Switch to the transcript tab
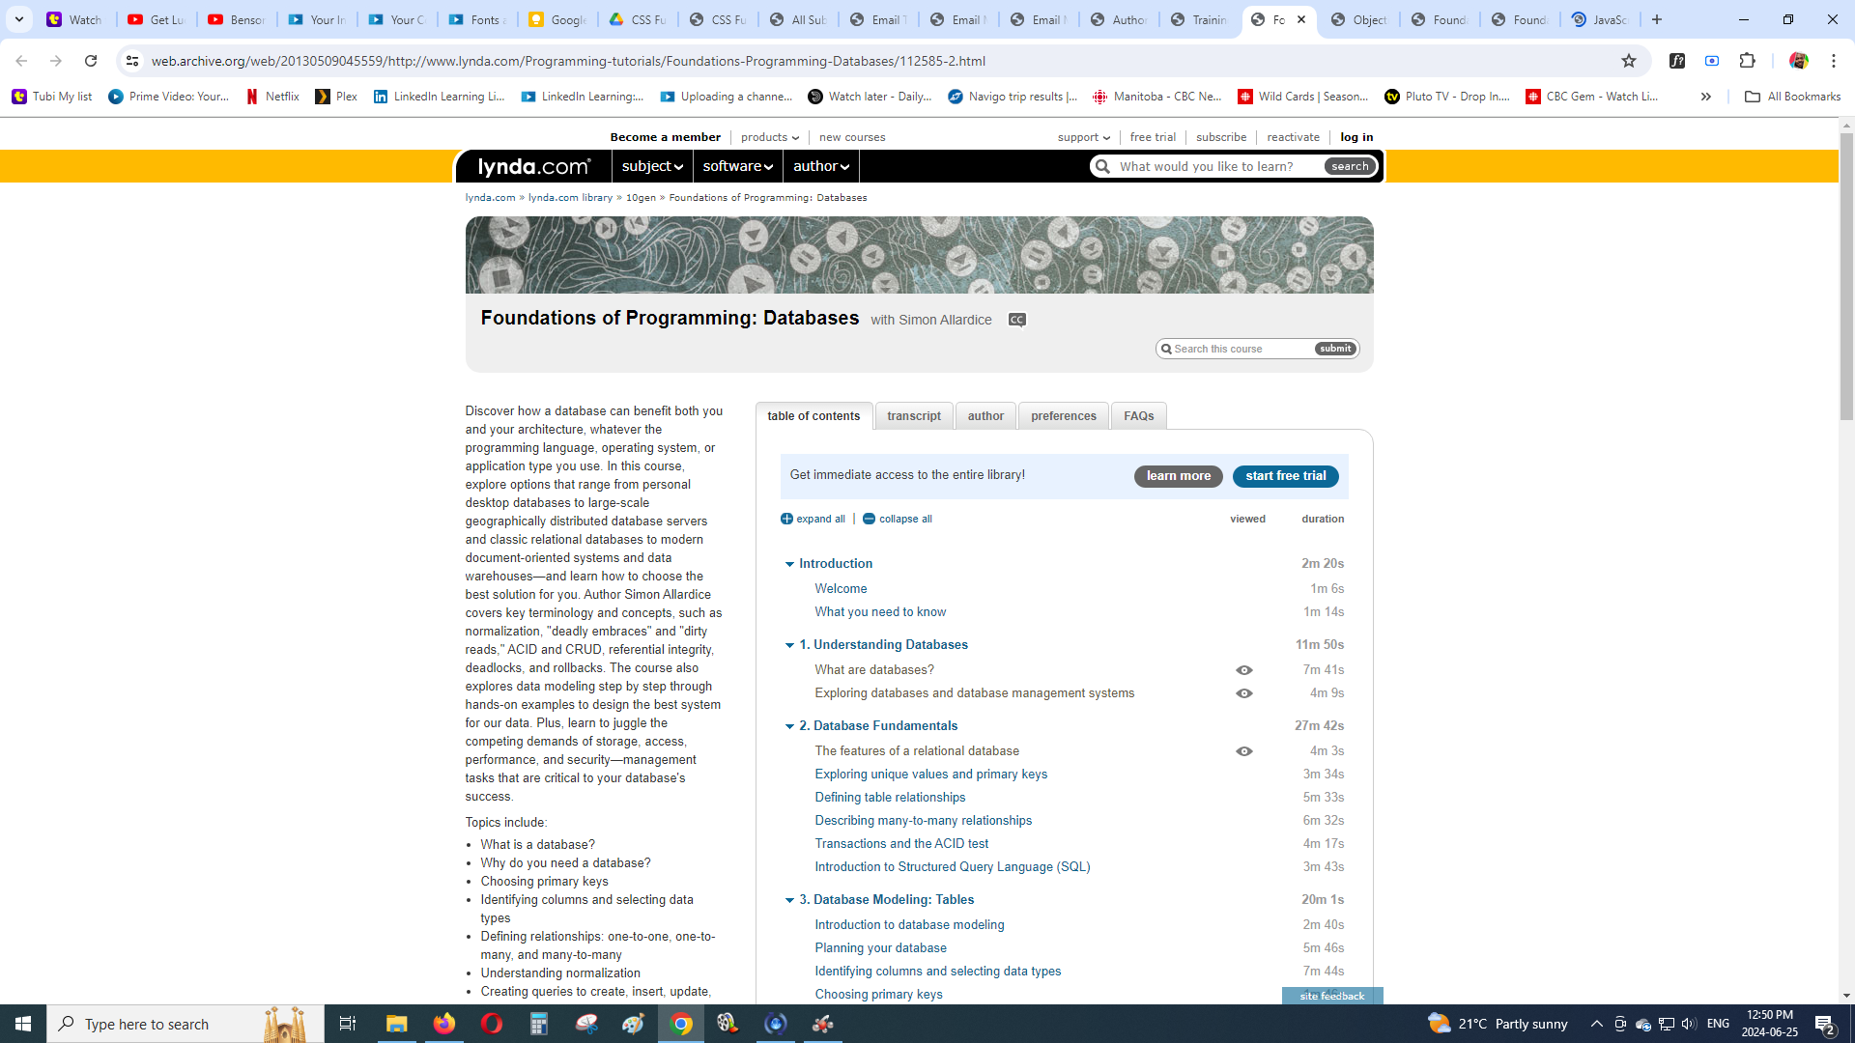This screenshot has width=1855, height=1043. (x=913, y=416)
